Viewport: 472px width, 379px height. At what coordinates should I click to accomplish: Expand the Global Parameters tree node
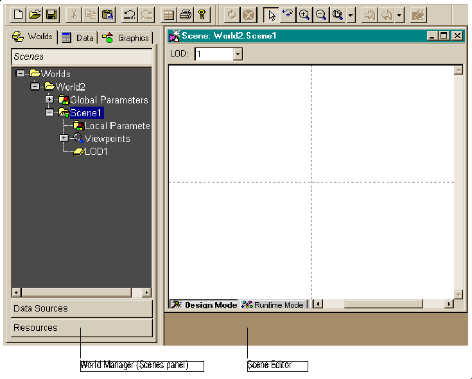click(x=49, y=100)
